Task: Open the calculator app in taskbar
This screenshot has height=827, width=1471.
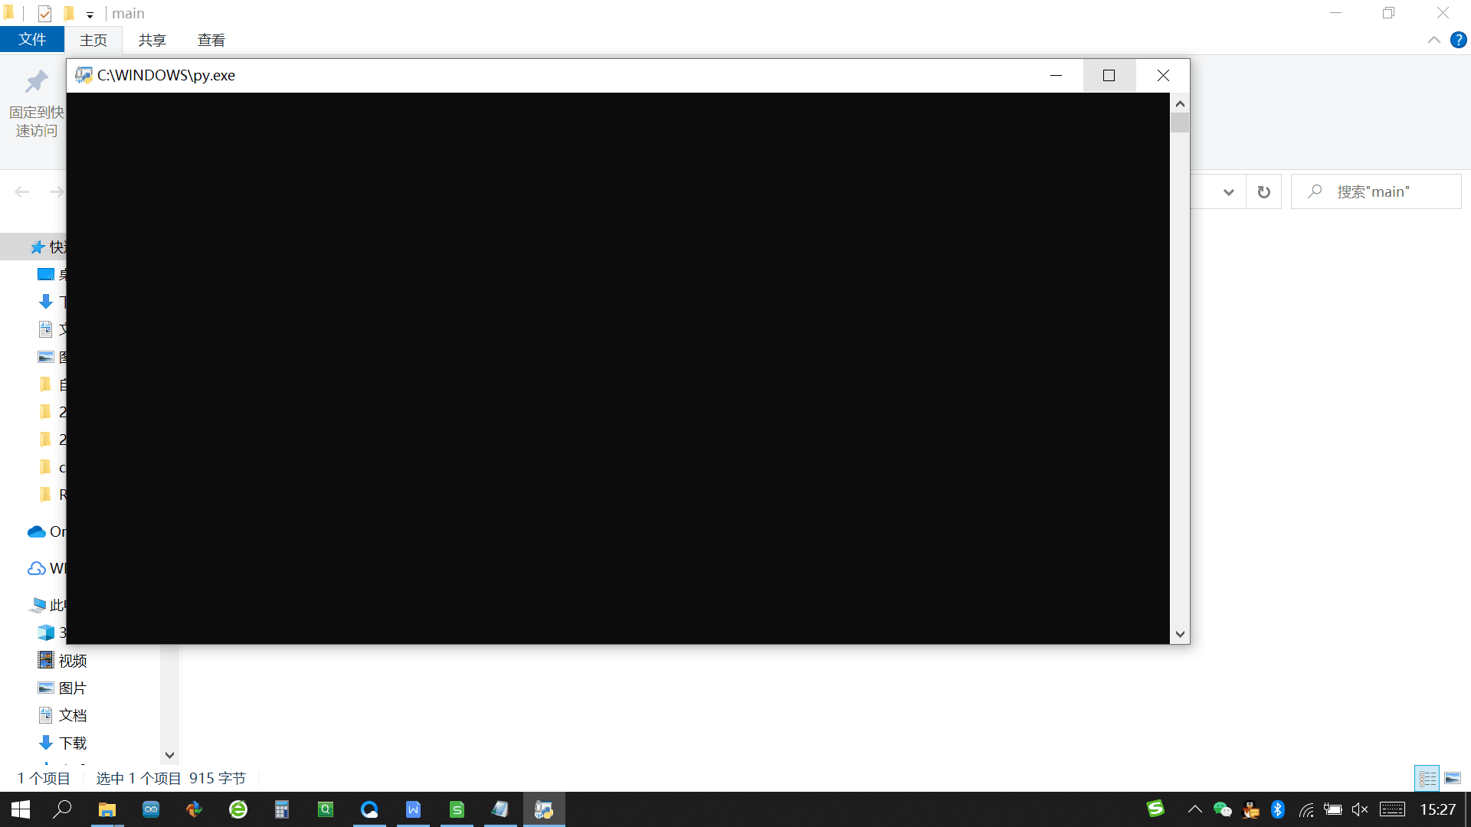Action: click(x=282, y=809)
